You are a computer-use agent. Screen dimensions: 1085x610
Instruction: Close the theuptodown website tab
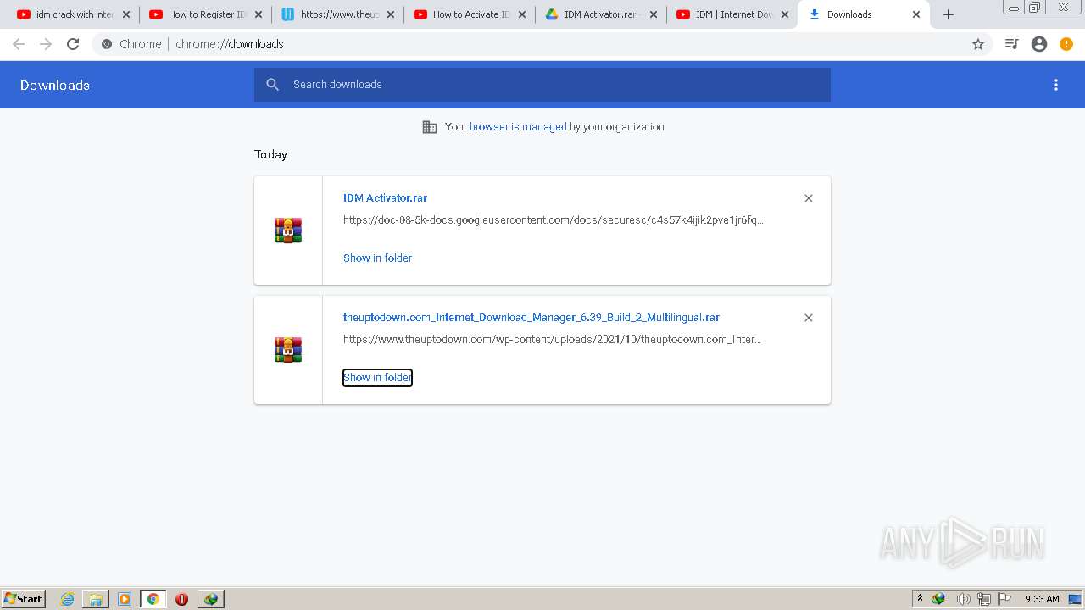pos(391,14)
